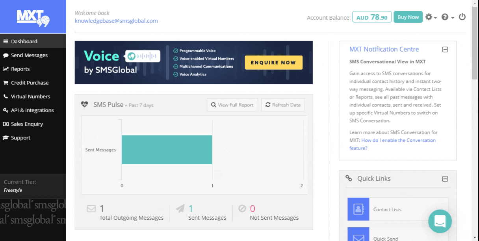479x241 pixels.
Task: Click the MXT logo in sidebar
Action: point(33,17)
